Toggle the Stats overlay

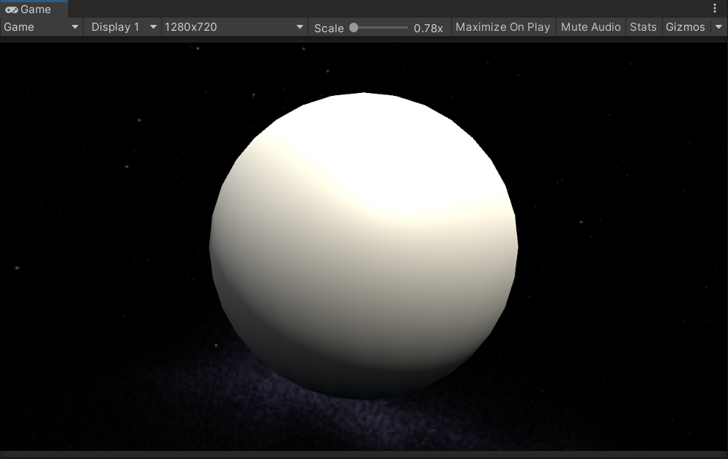[x=643, y=27]
